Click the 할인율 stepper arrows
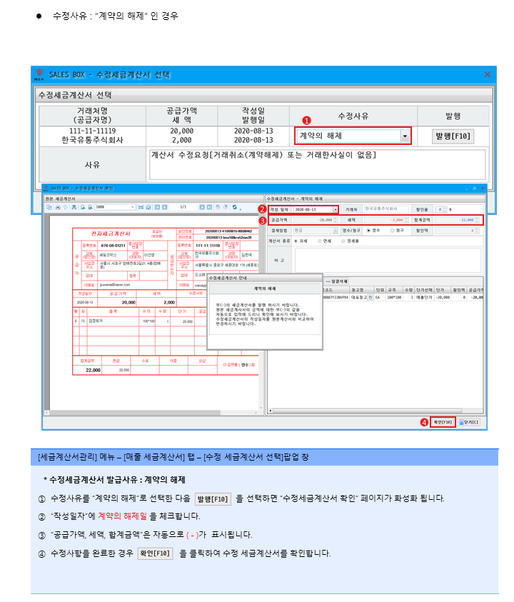Screen dimensions: 514x602 (445, 210)
